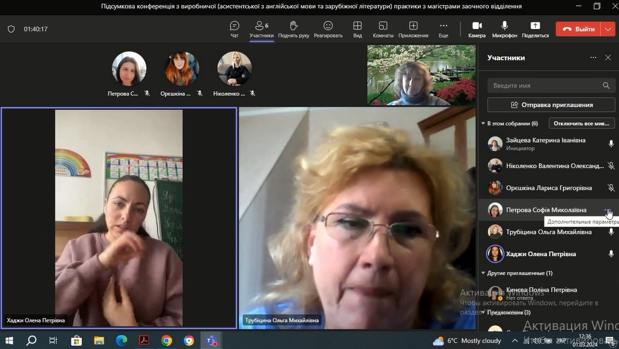
Task: Open the Reactions menu
Action: click(328, 29)
